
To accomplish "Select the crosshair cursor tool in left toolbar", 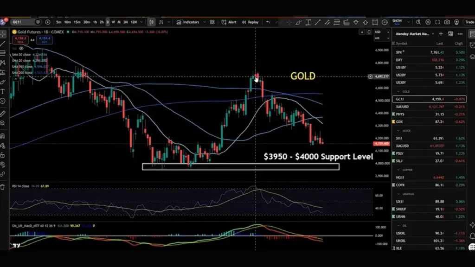I will (3, 34).
